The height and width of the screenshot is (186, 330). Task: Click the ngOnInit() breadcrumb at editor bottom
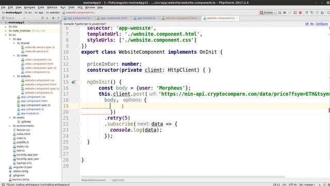[x=118, y=180]
